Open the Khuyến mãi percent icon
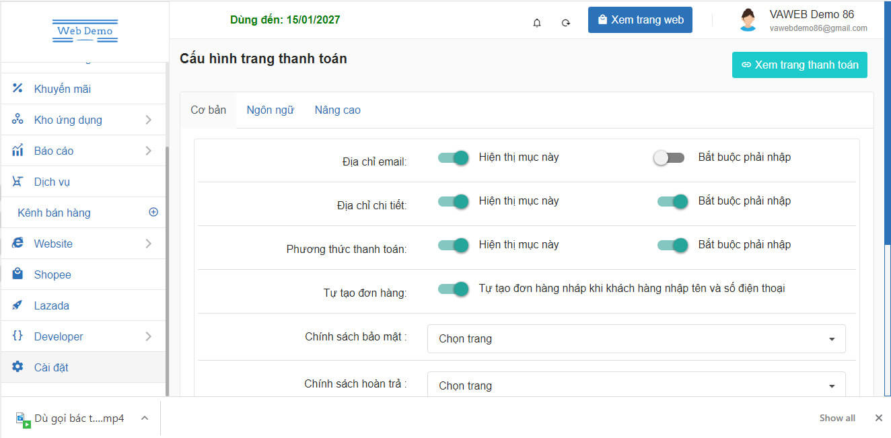 click(x=18, y=89)
